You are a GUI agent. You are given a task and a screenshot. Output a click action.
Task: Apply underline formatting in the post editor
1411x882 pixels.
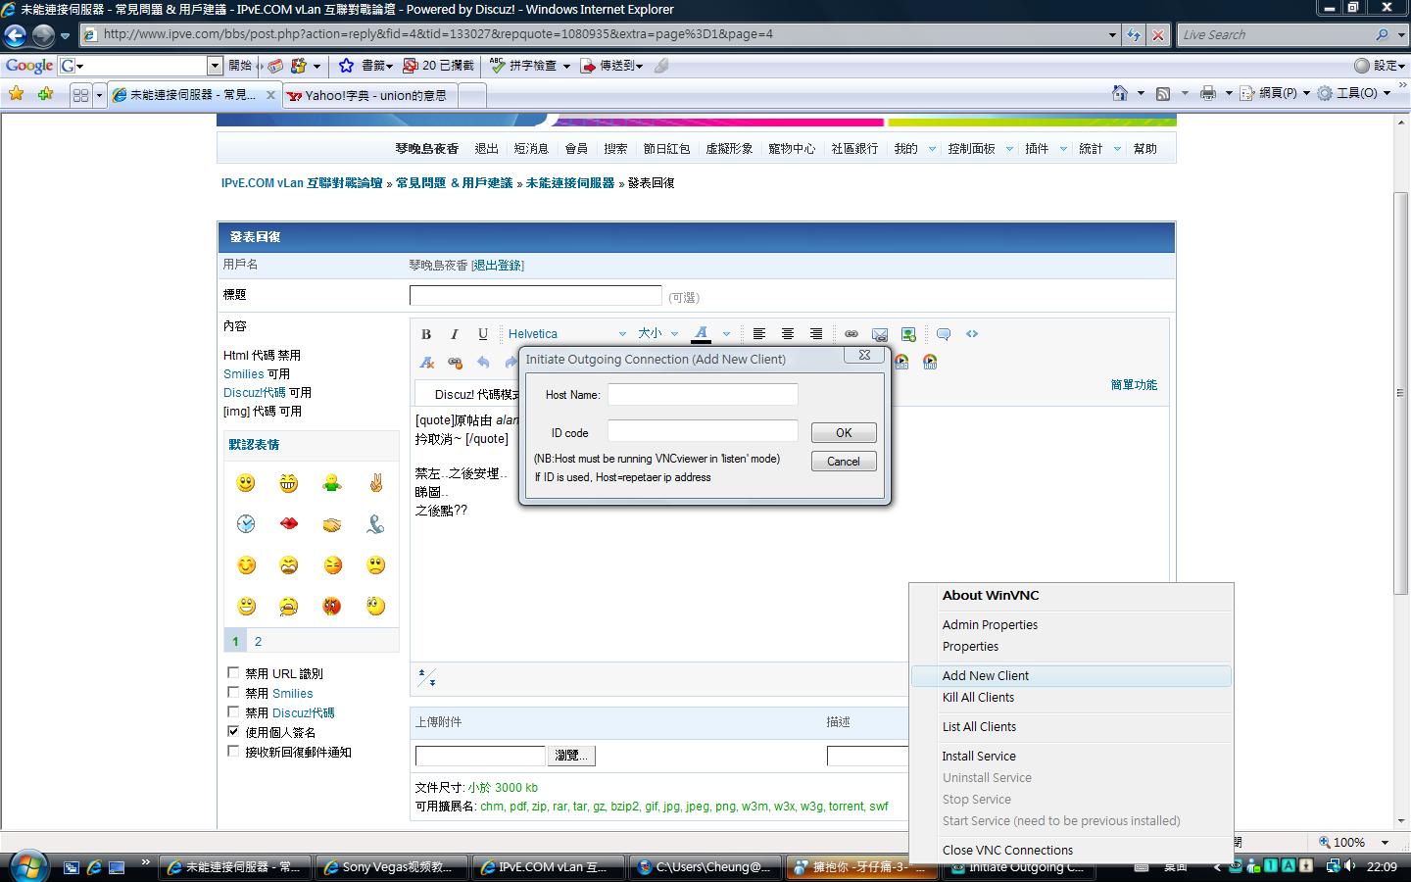[x=483, y=334]
